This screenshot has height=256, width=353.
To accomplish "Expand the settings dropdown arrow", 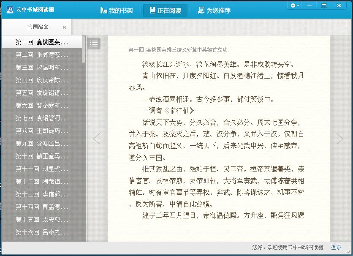I will click(299, 5).
